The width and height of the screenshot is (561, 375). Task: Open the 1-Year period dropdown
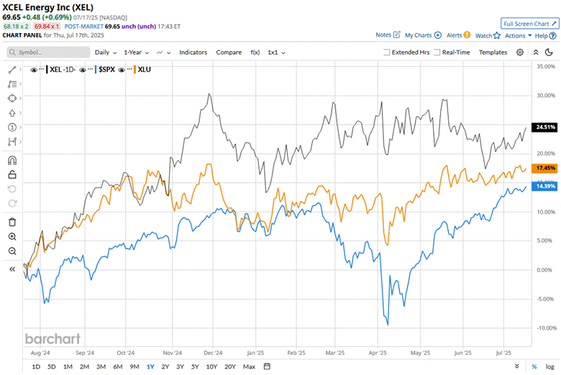coord(137,53)
